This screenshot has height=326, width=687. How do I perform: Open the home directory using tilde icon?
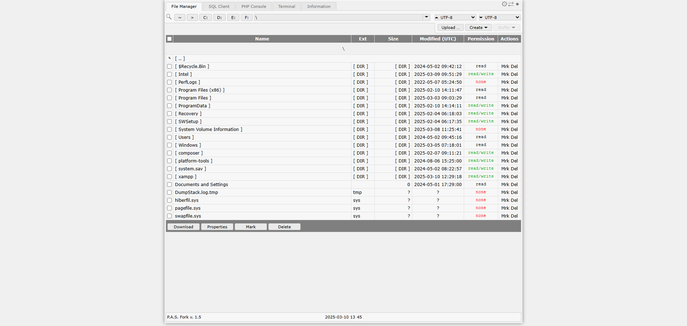tap(179, 17)
